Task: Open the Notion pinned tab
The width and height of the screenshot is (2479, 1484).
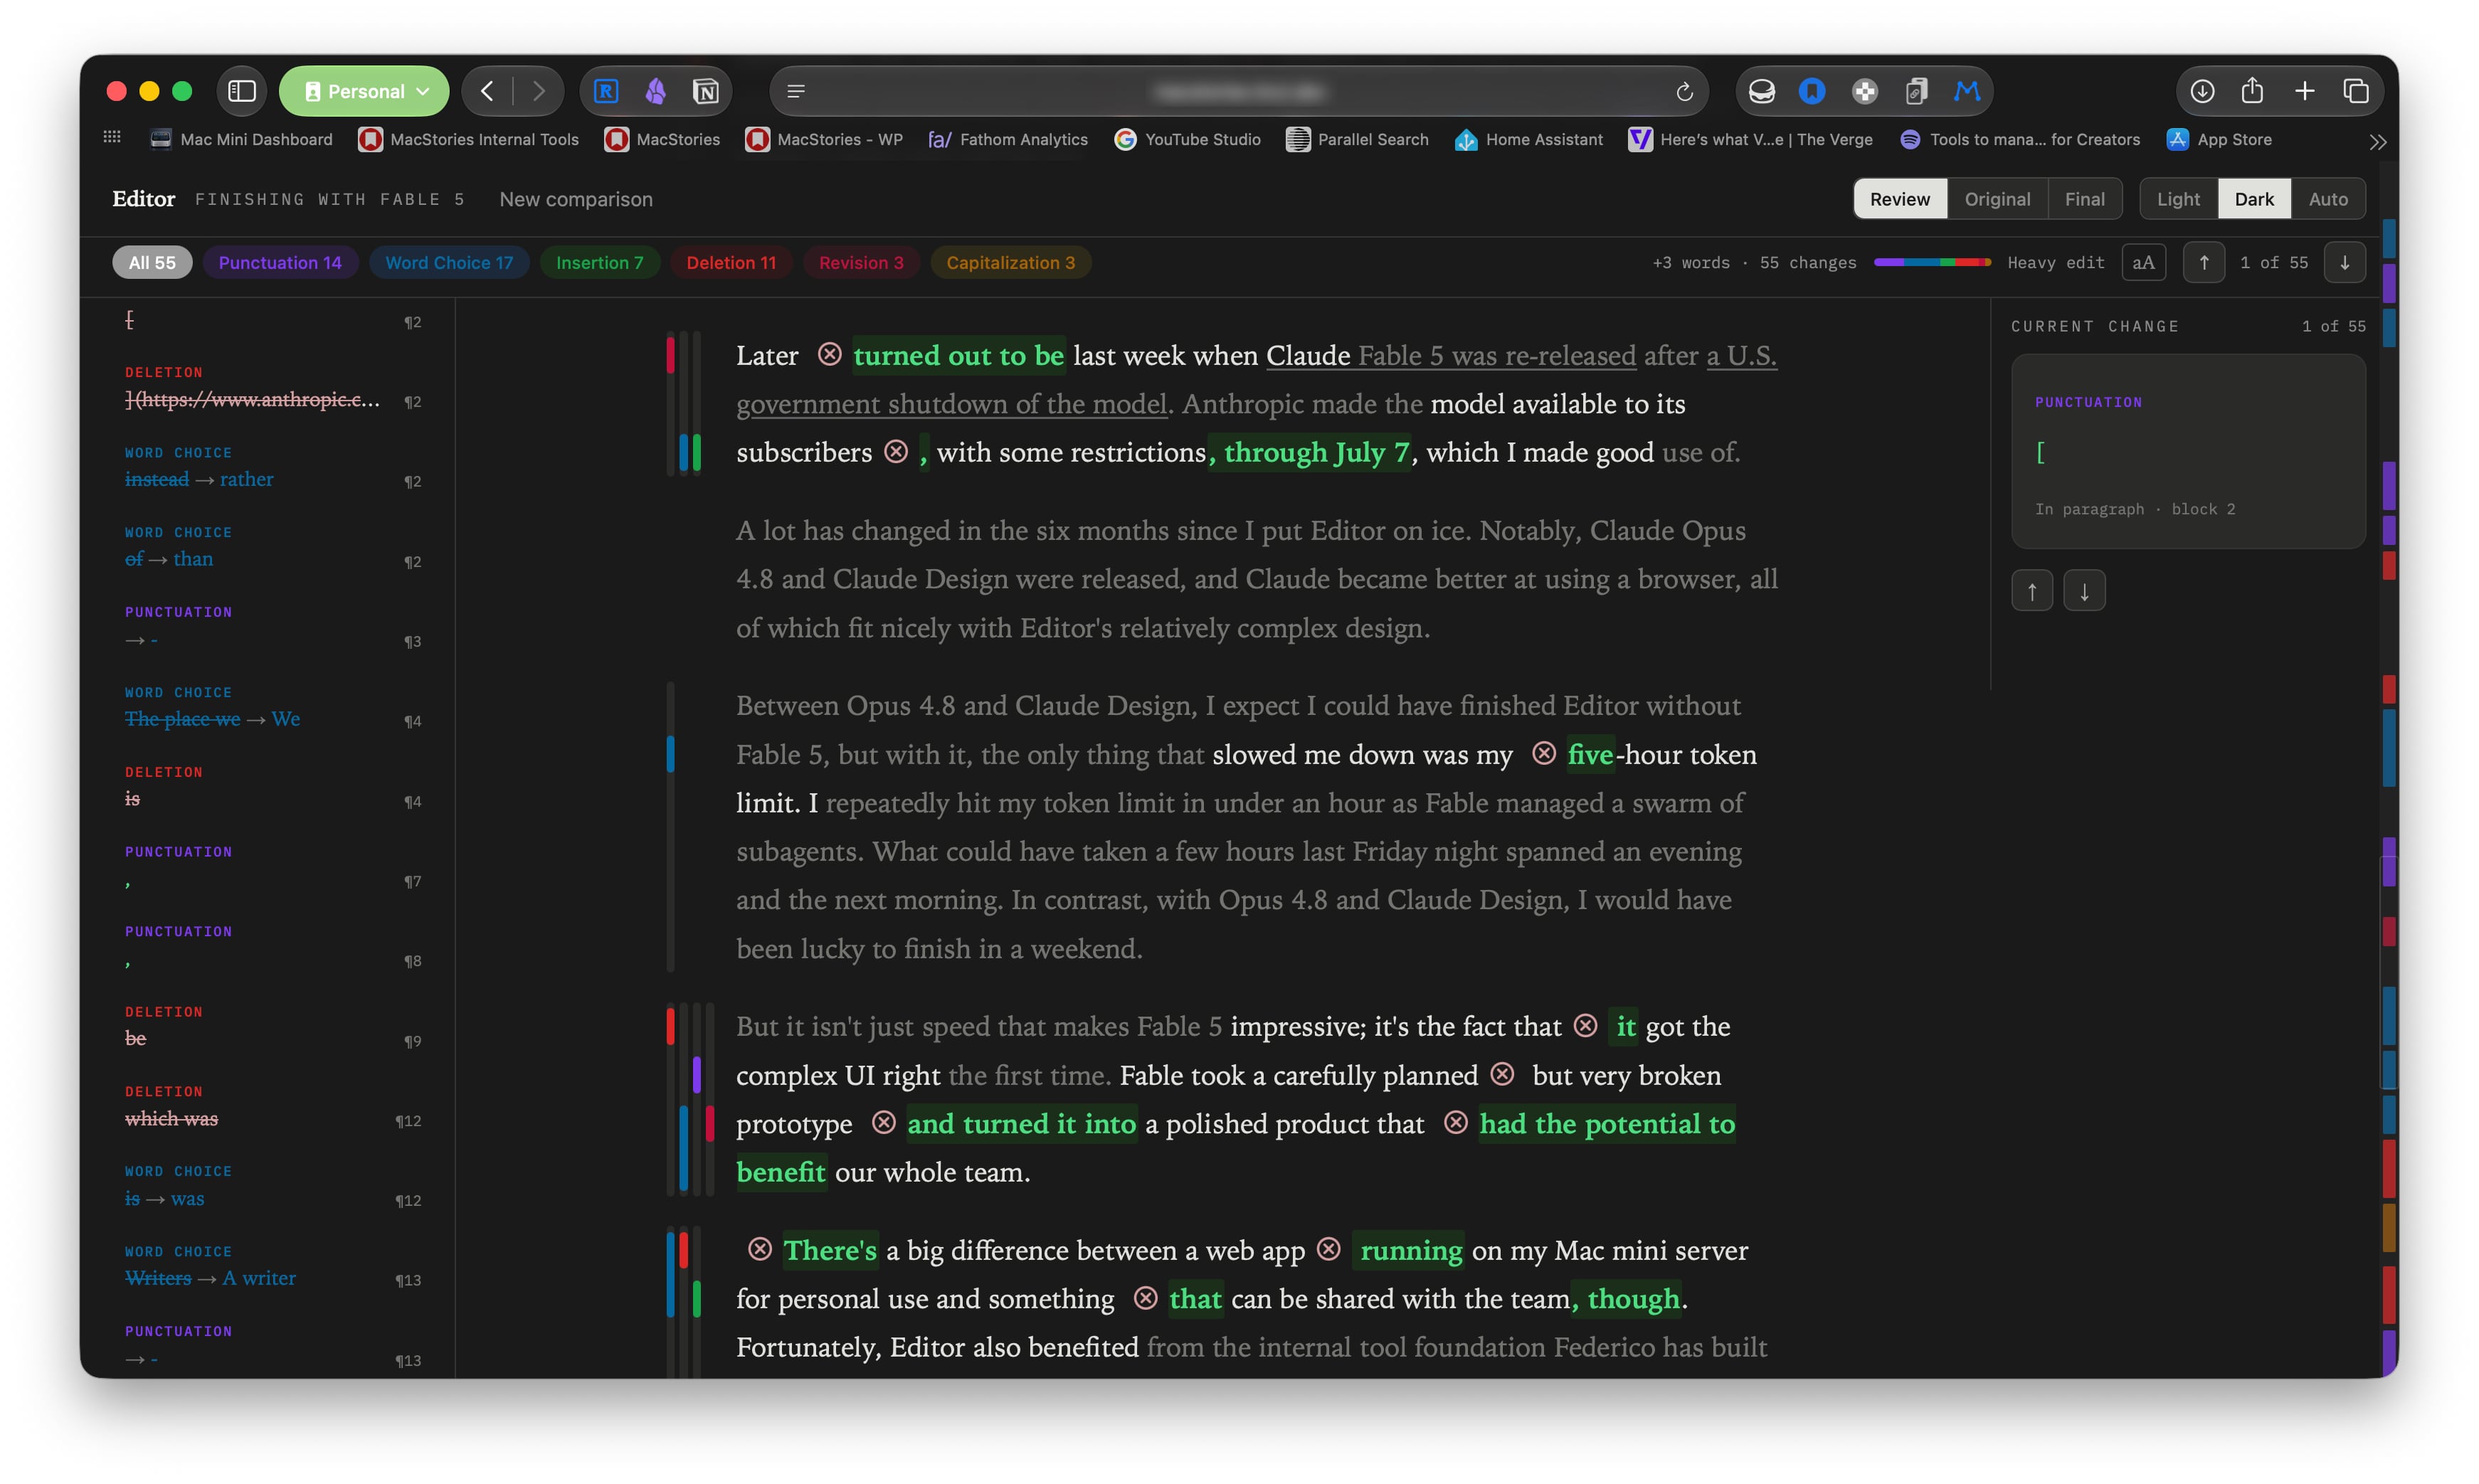Action: [706, 91]
